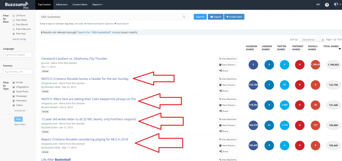
Task: Click Google+ shares circle showing 127
Action: tap(316, 125)
